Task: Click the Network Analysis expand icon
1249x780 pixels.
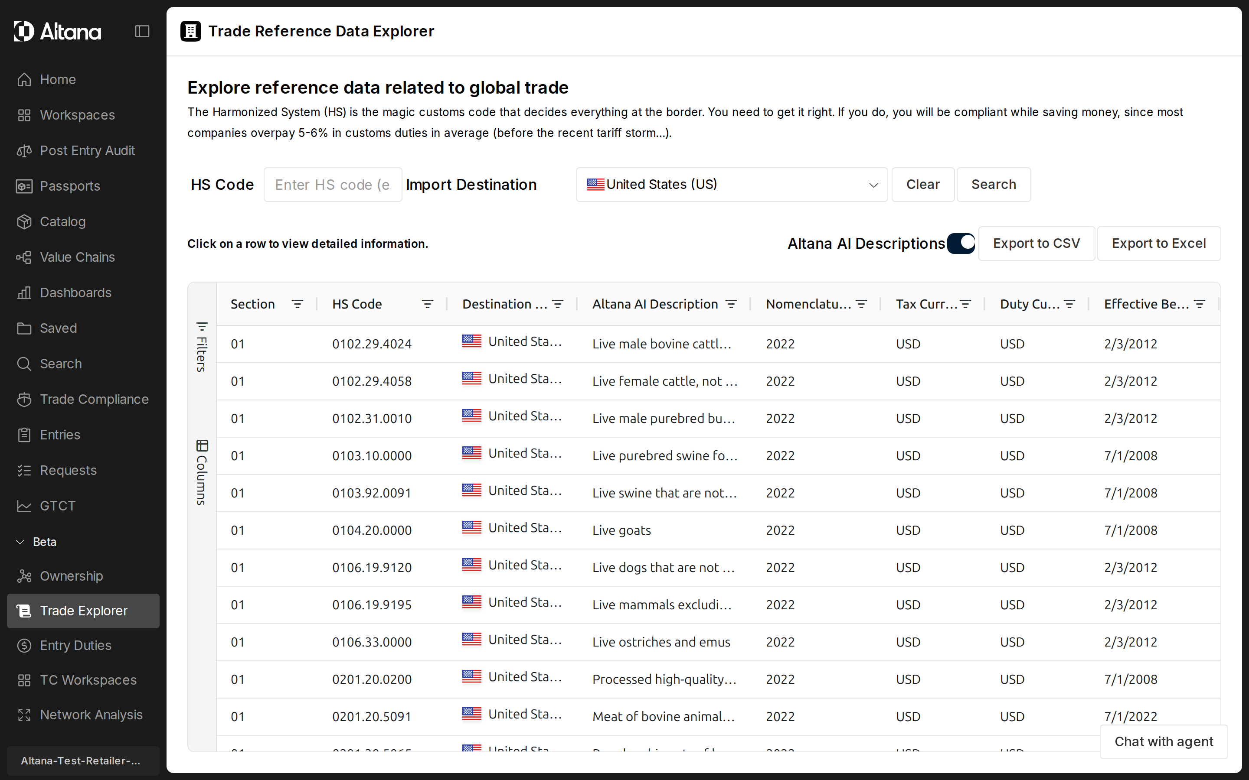Action: pyautogui.click(x=24, y=715)
